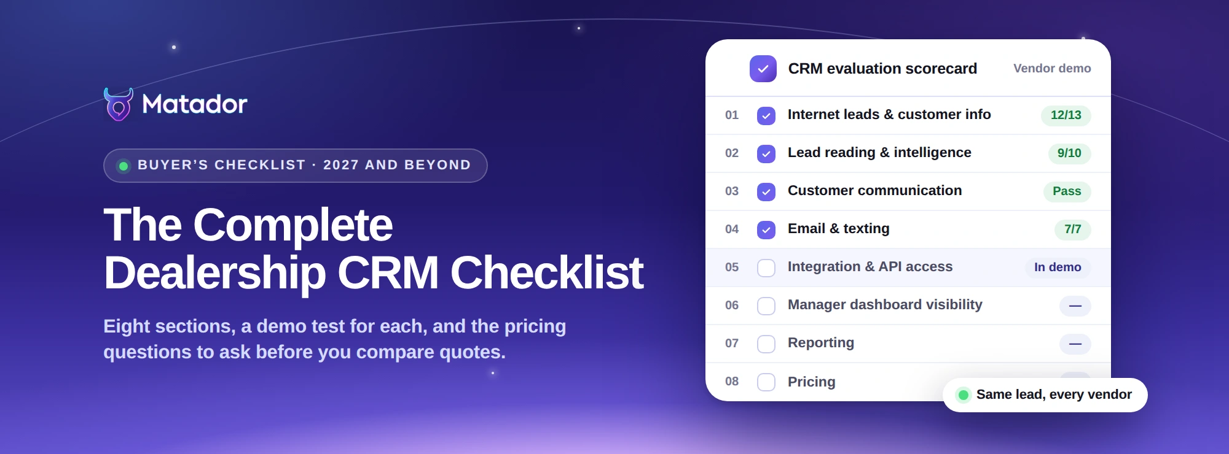The image size is (1229, 454).
Task: Click the dash badge for Manager dashboard visibility
Action: (1075, 306)
